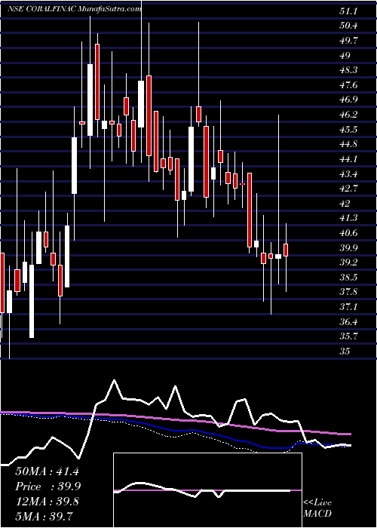Viewport: 377px width, 528px height.
Task: Click inside the MACD inset chart box
Action: pyautogui.click(x=207, y=490)
